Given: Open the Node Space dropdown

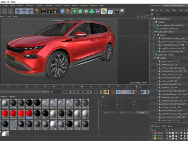Looking at the screenshot, I should click(175, 5).
